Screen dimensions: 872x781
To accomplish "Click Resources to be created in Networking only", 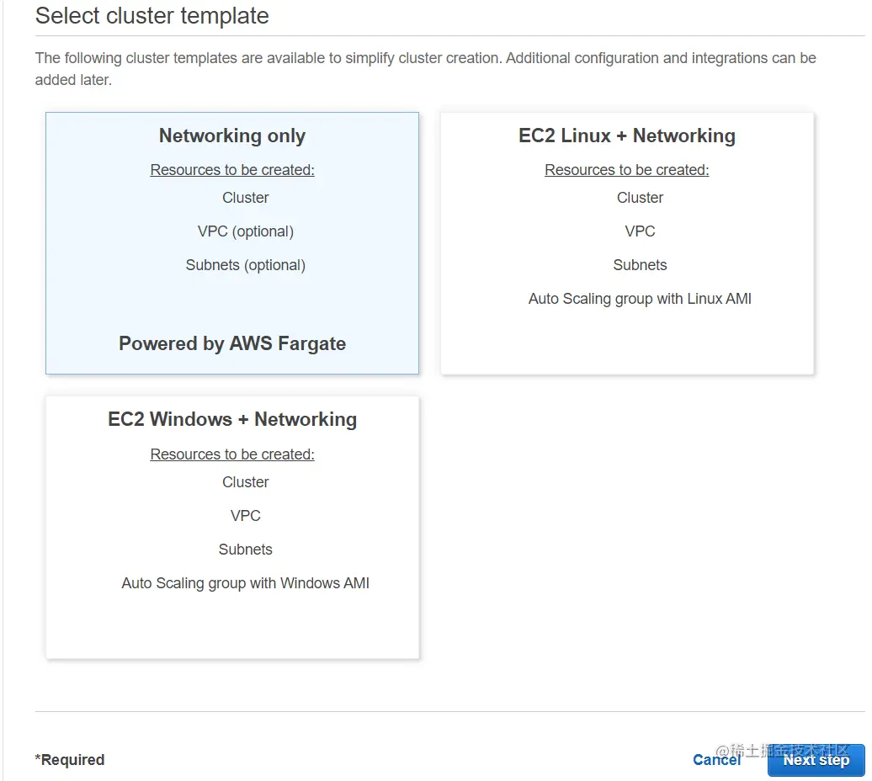I will click(x=232, y=170).
